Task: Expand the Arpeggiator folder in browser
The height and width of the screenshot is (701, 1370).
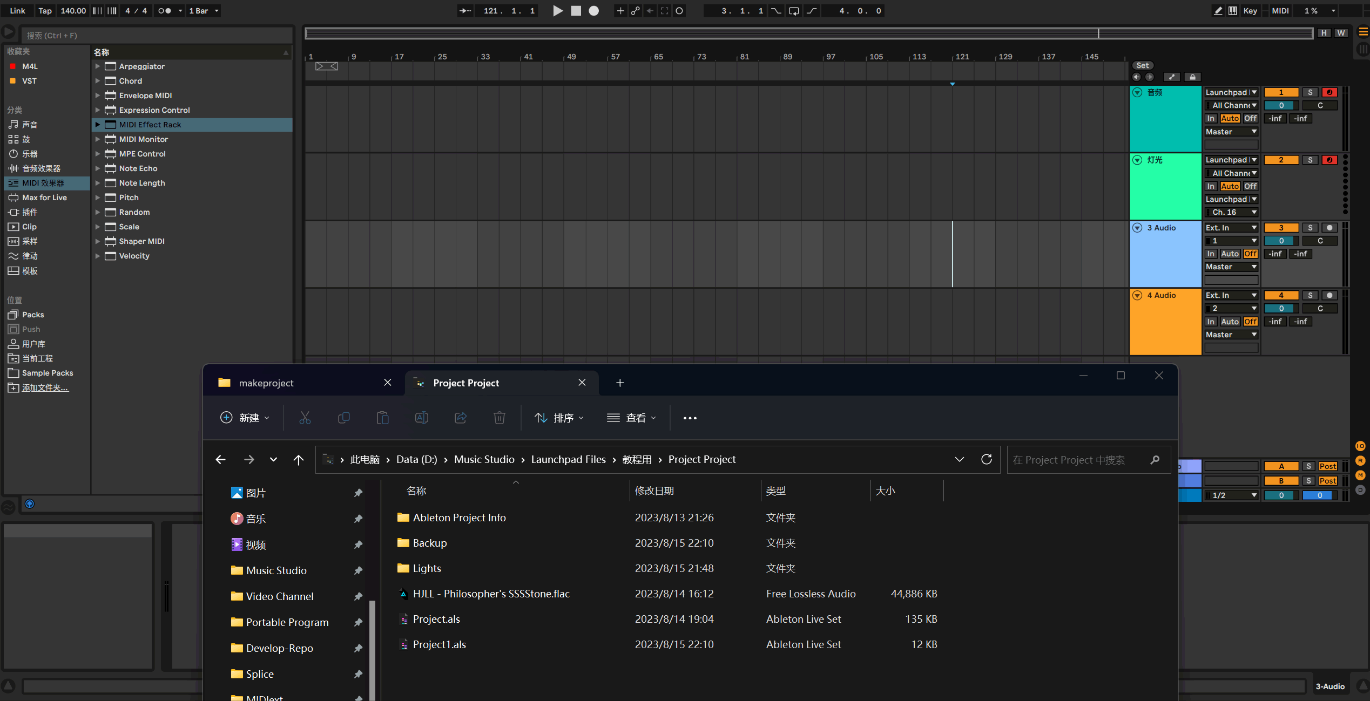Action: [x=98, y=66]
